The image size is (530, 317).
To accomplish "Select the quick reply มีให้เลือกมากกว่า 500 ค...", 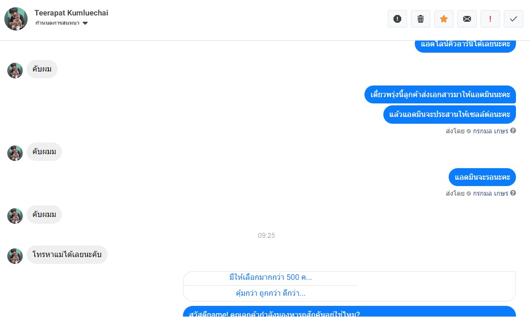I will [x=271, y=277].
